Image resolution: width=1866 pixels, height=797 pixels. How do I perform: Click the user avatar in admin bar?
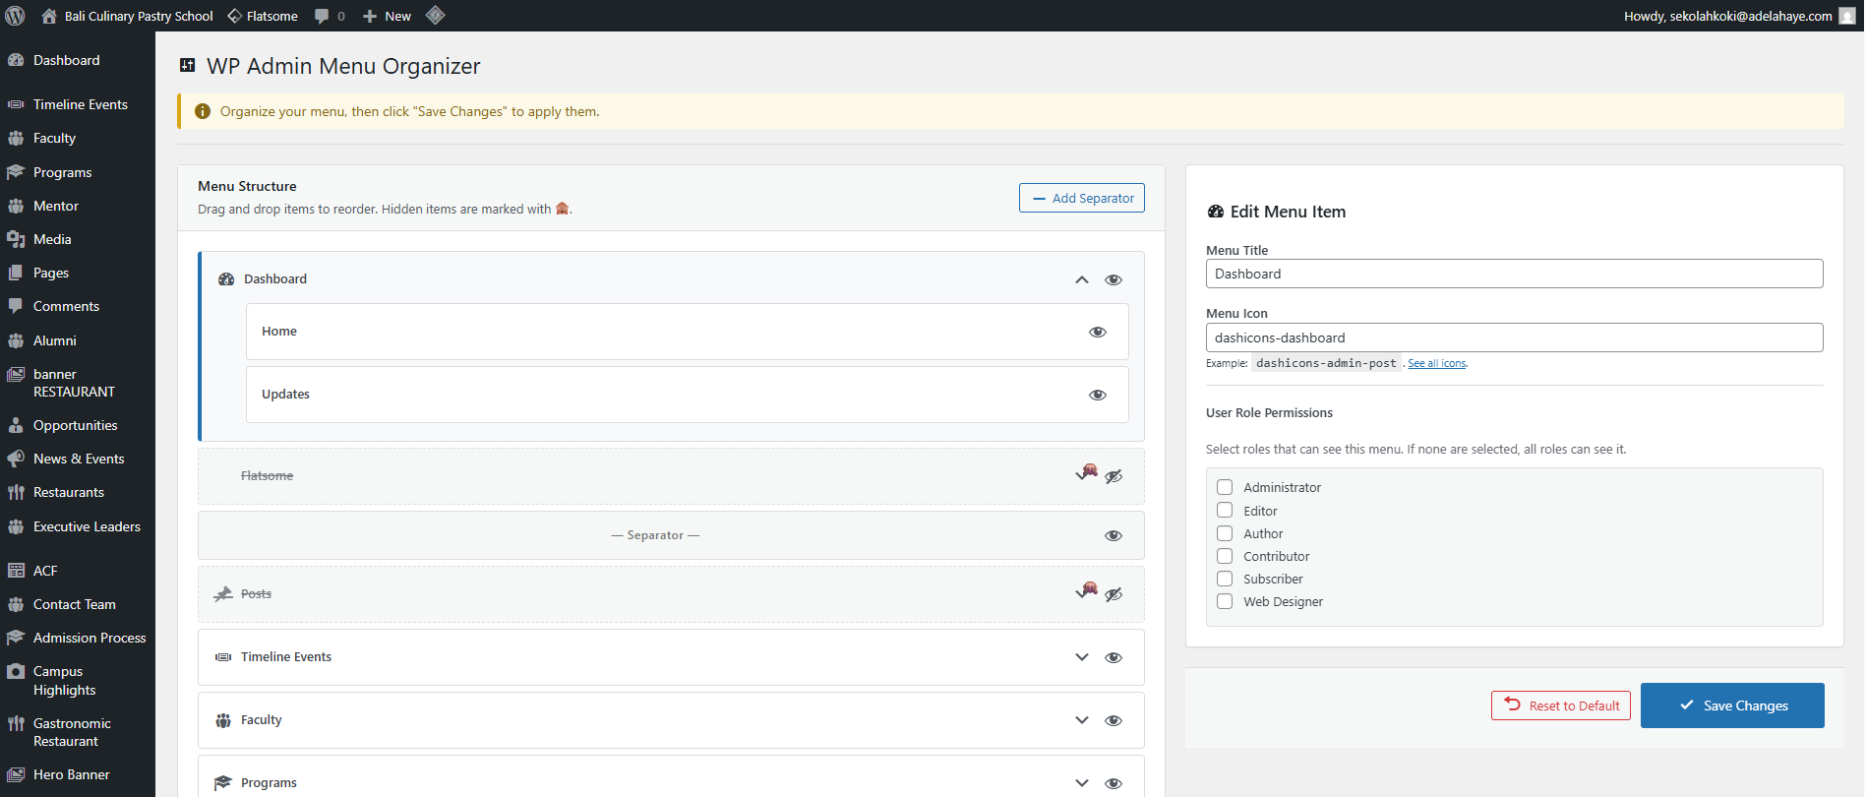point(1847,16)
